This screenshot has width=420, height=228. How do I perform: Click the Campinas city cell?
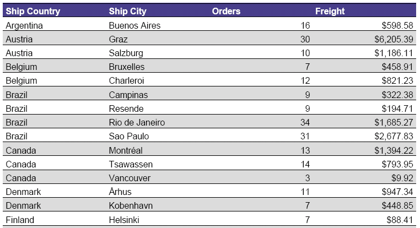[x=128, y=95]
